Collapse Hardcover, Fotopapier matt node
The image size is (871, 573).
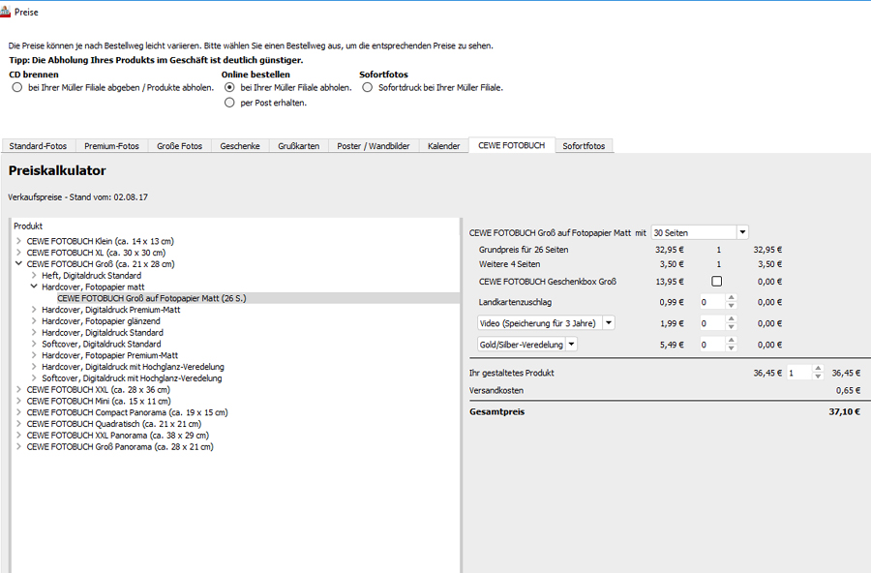[x=34, y=287]
